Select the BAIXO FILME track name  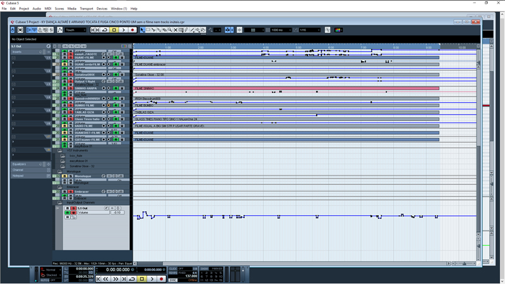[84, 126]
